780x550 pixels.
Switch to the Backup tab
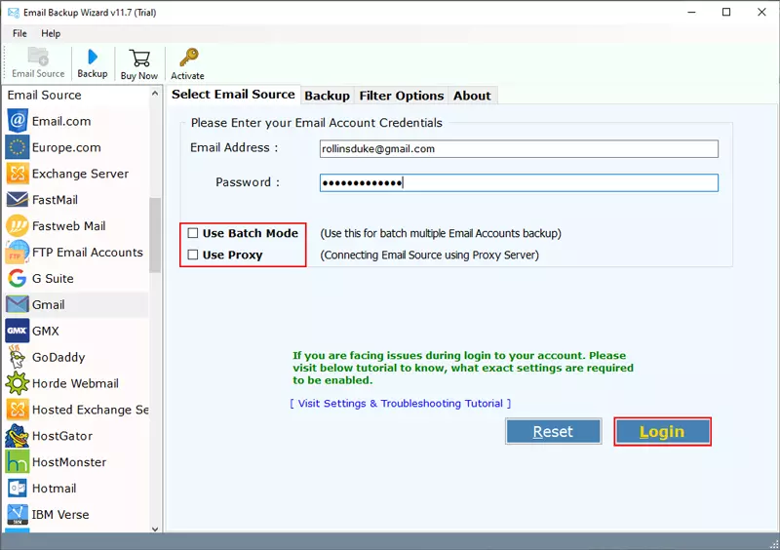(327, 96)
